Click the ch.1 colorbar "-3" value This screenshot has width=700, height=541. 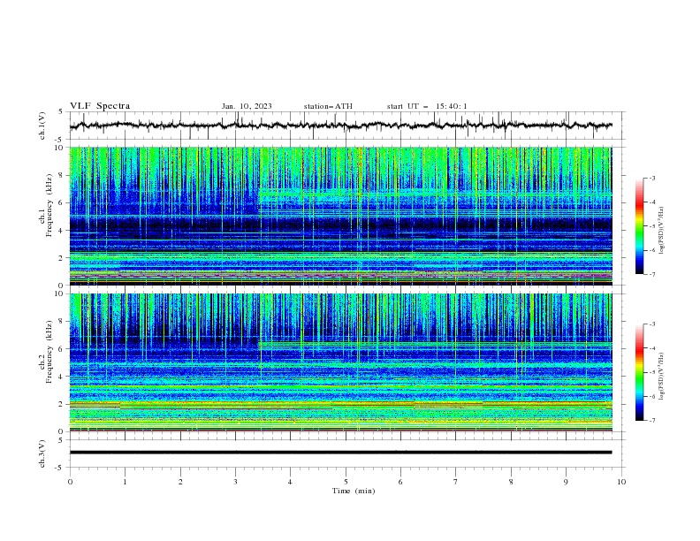(x=652, y=178)
